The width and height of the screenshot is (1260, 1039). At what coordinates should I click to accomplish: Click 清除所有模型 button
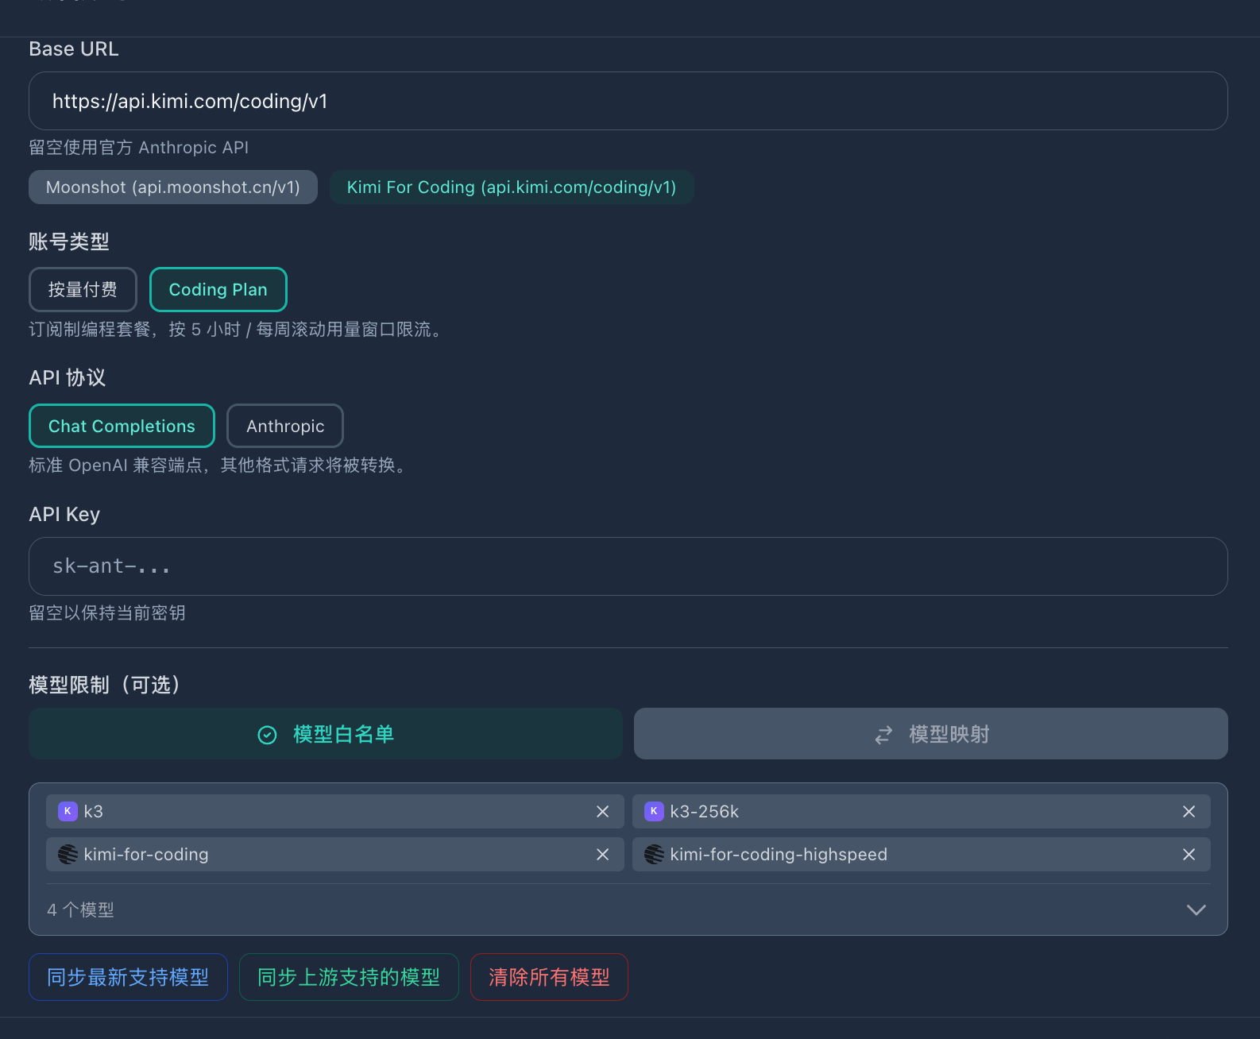pyautogui.click(x=549, y=977)
